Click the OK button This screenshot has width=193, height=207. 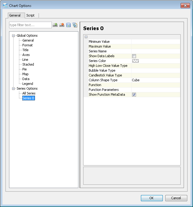[x=152, y=198]
